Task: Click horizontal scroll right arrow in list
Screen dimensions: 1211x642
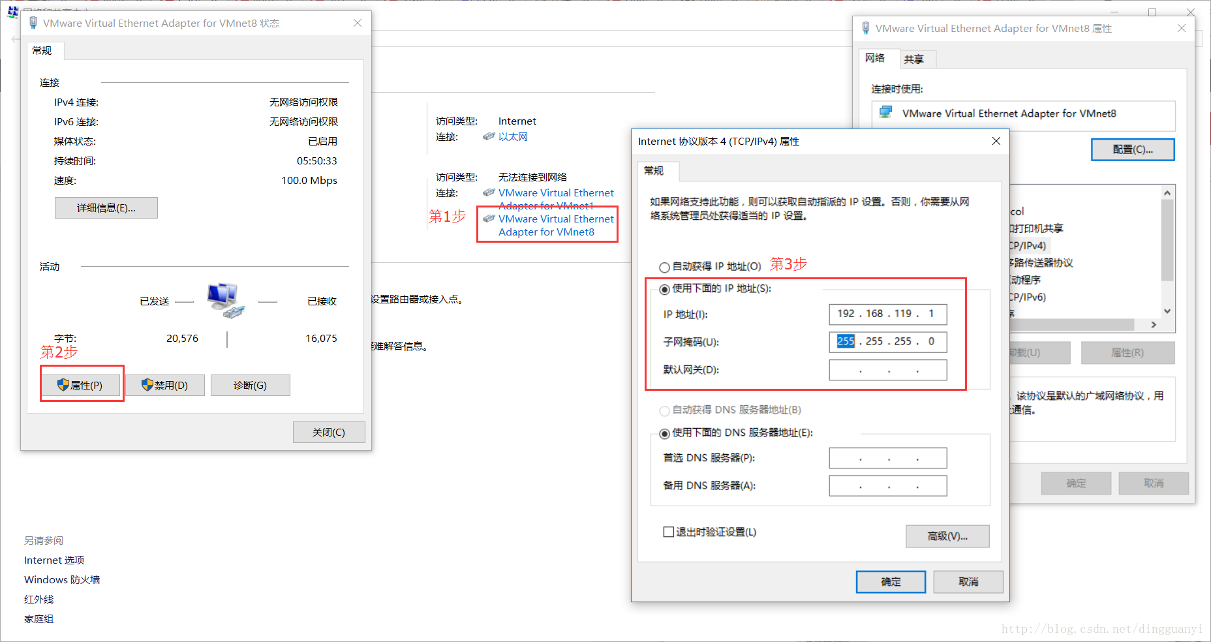Action: pos(1154,324)
